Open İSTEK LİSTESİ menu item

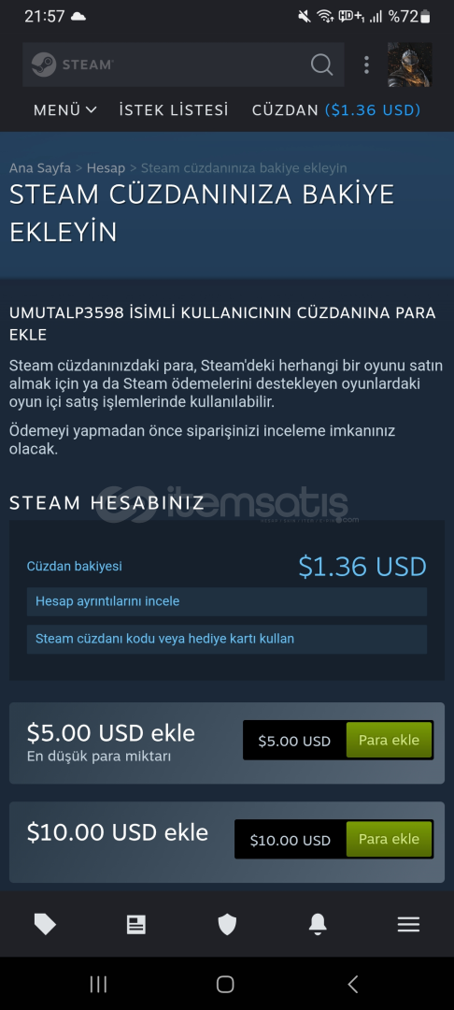[x=174, y=110]
